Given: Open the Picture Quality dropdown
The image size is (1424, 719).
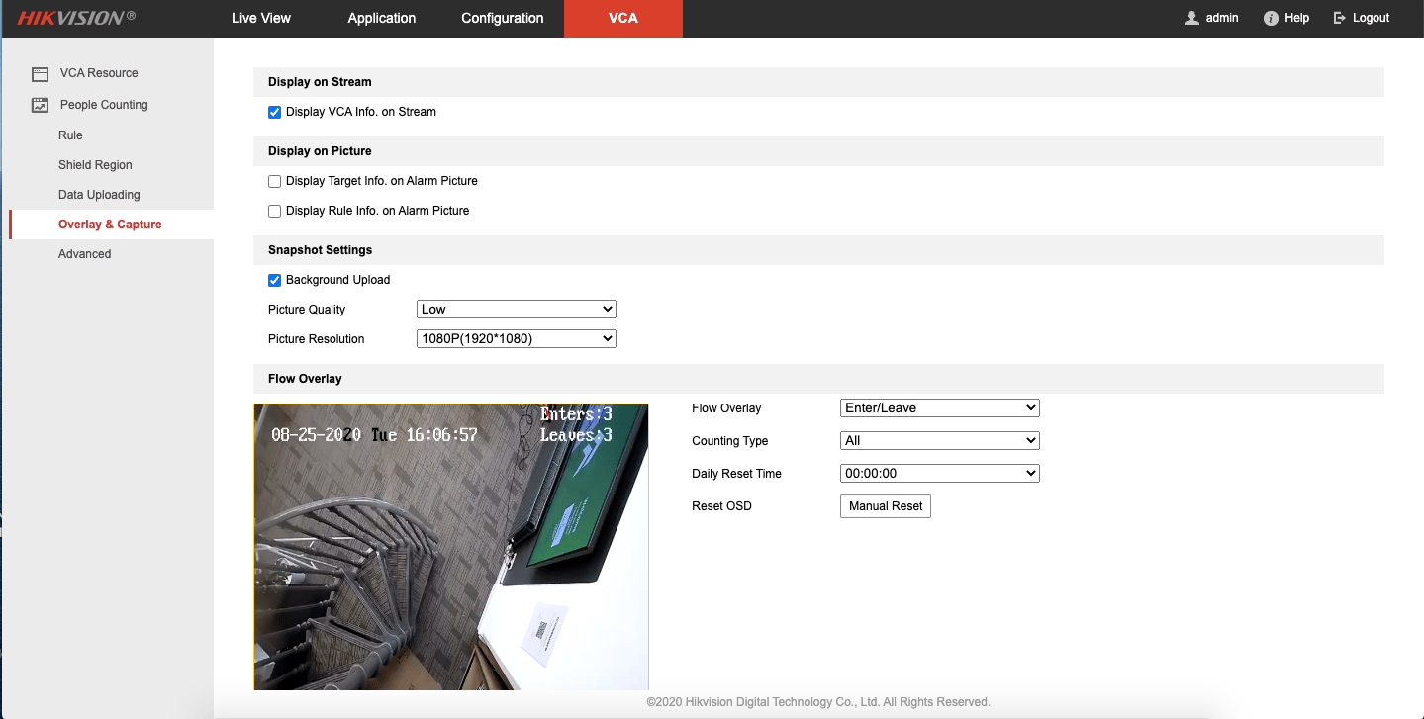Looking at the screenshot, I should (517, 310).
